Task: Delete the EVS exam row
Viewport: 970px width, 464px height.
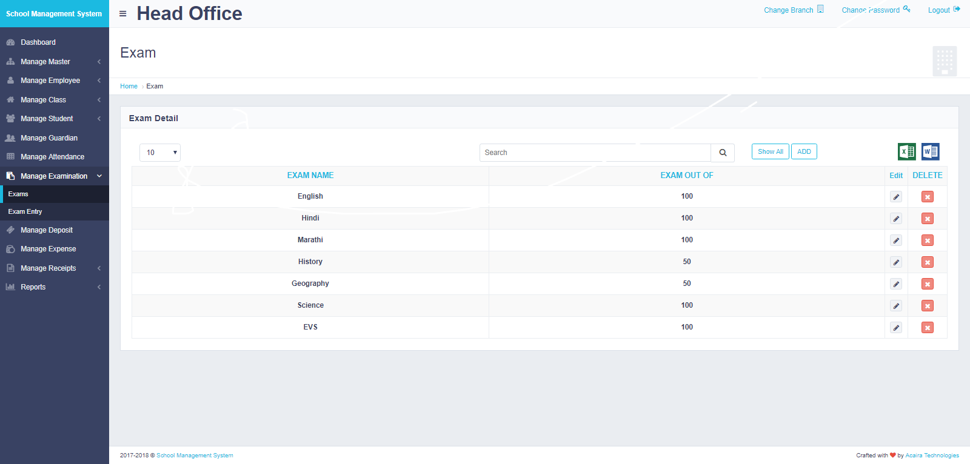Action: pyautogui.click(x=927, y=328)
